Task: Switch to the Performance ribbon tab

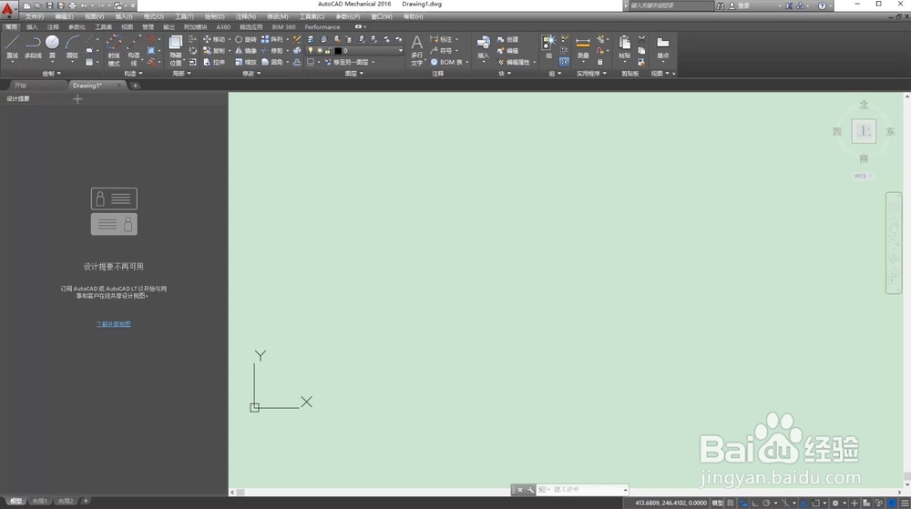Action: tap(322, 27)
